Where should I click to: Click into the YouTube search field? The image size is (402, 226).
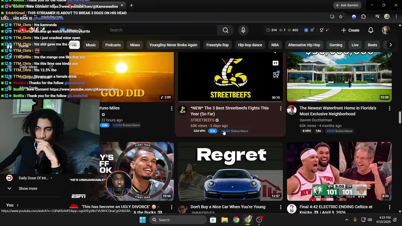[161, 30]
